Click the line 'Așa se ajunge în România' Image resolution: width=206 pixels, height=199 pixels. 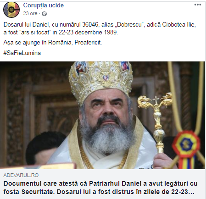point(53,43)
